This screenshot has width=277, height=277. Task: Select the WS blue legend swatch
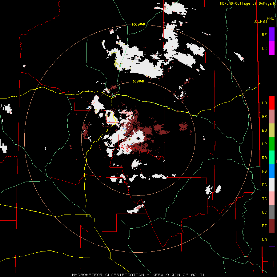point(272,171)
